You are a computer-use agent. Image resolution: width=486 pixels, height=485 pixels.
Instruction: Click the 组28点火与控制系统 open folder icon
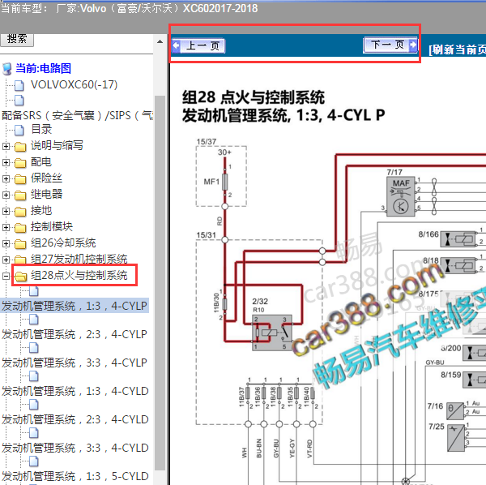[21, 277]
